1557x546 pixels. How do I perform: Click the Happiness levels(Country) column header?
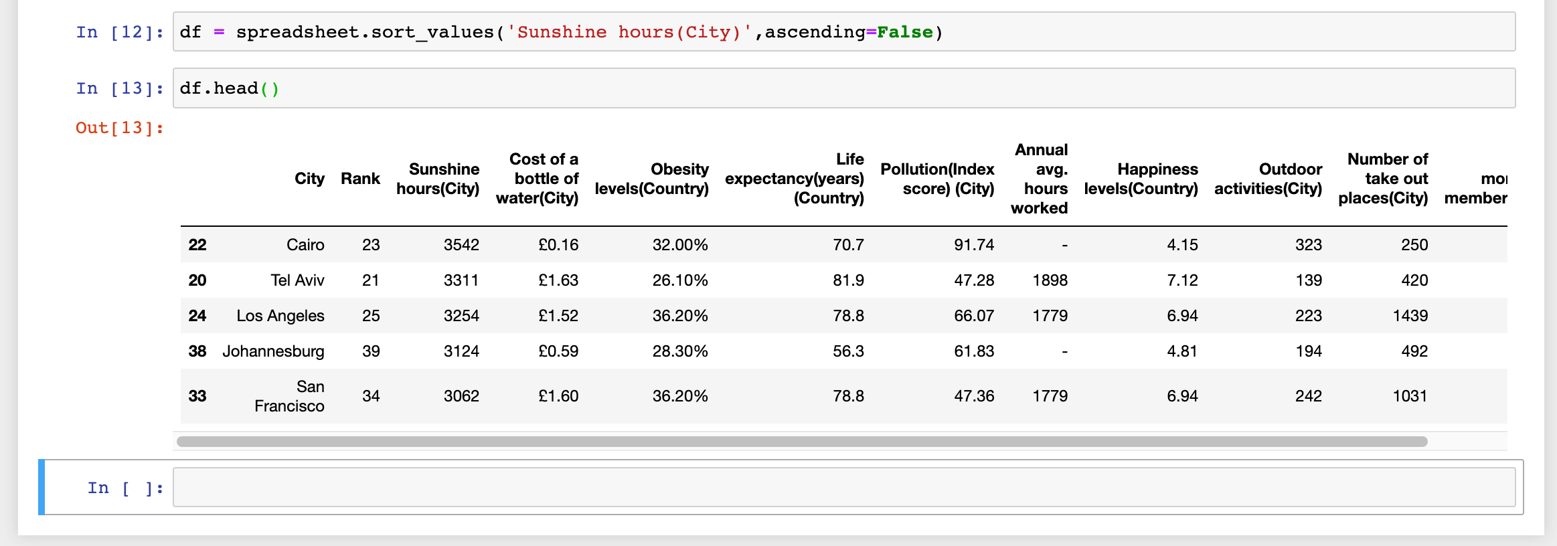coord(1141,179)
